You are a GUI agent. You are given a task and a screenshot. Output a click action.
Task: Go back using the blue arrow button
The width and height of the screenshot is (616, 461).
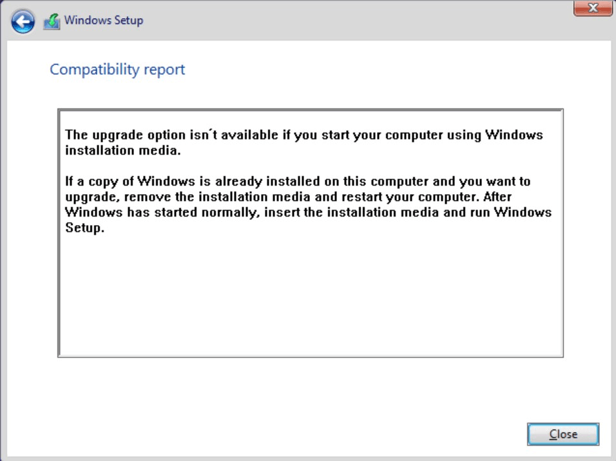pyautogui.click(x=23, y=23)
